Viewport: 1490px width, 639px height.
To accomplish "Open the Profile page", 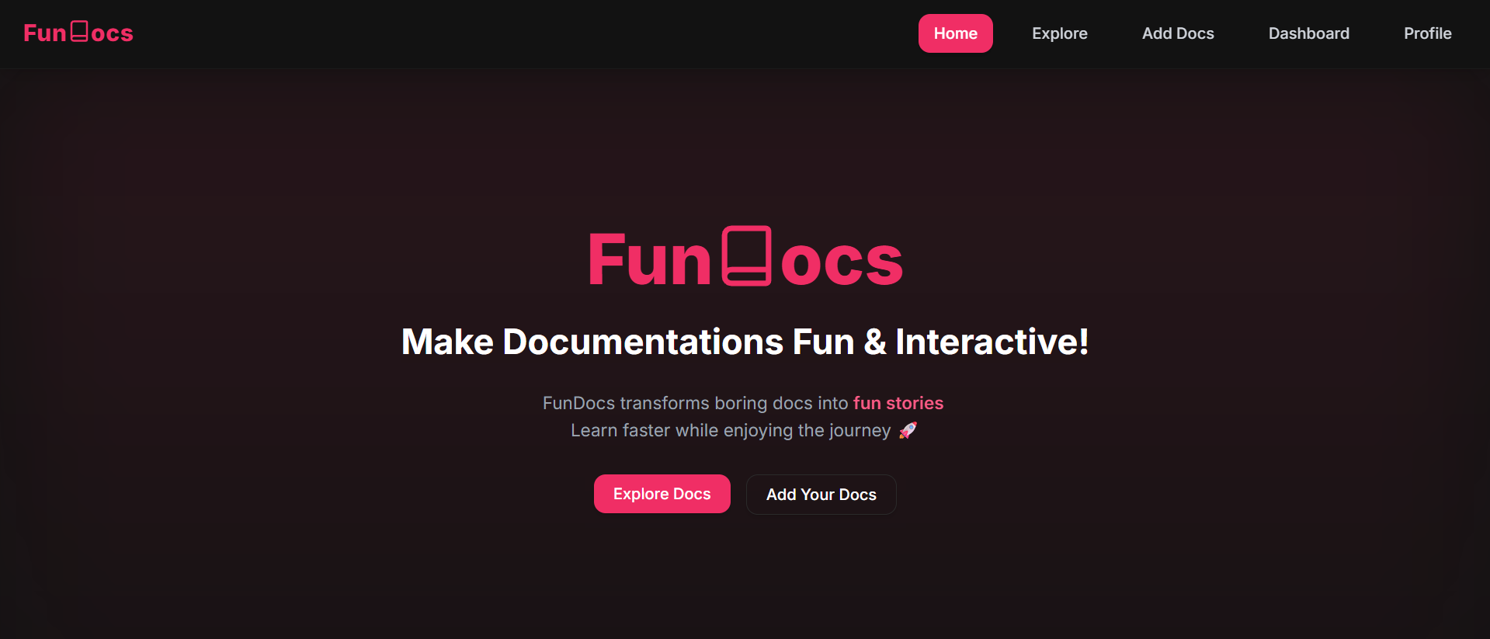I will pos(1427,33).
